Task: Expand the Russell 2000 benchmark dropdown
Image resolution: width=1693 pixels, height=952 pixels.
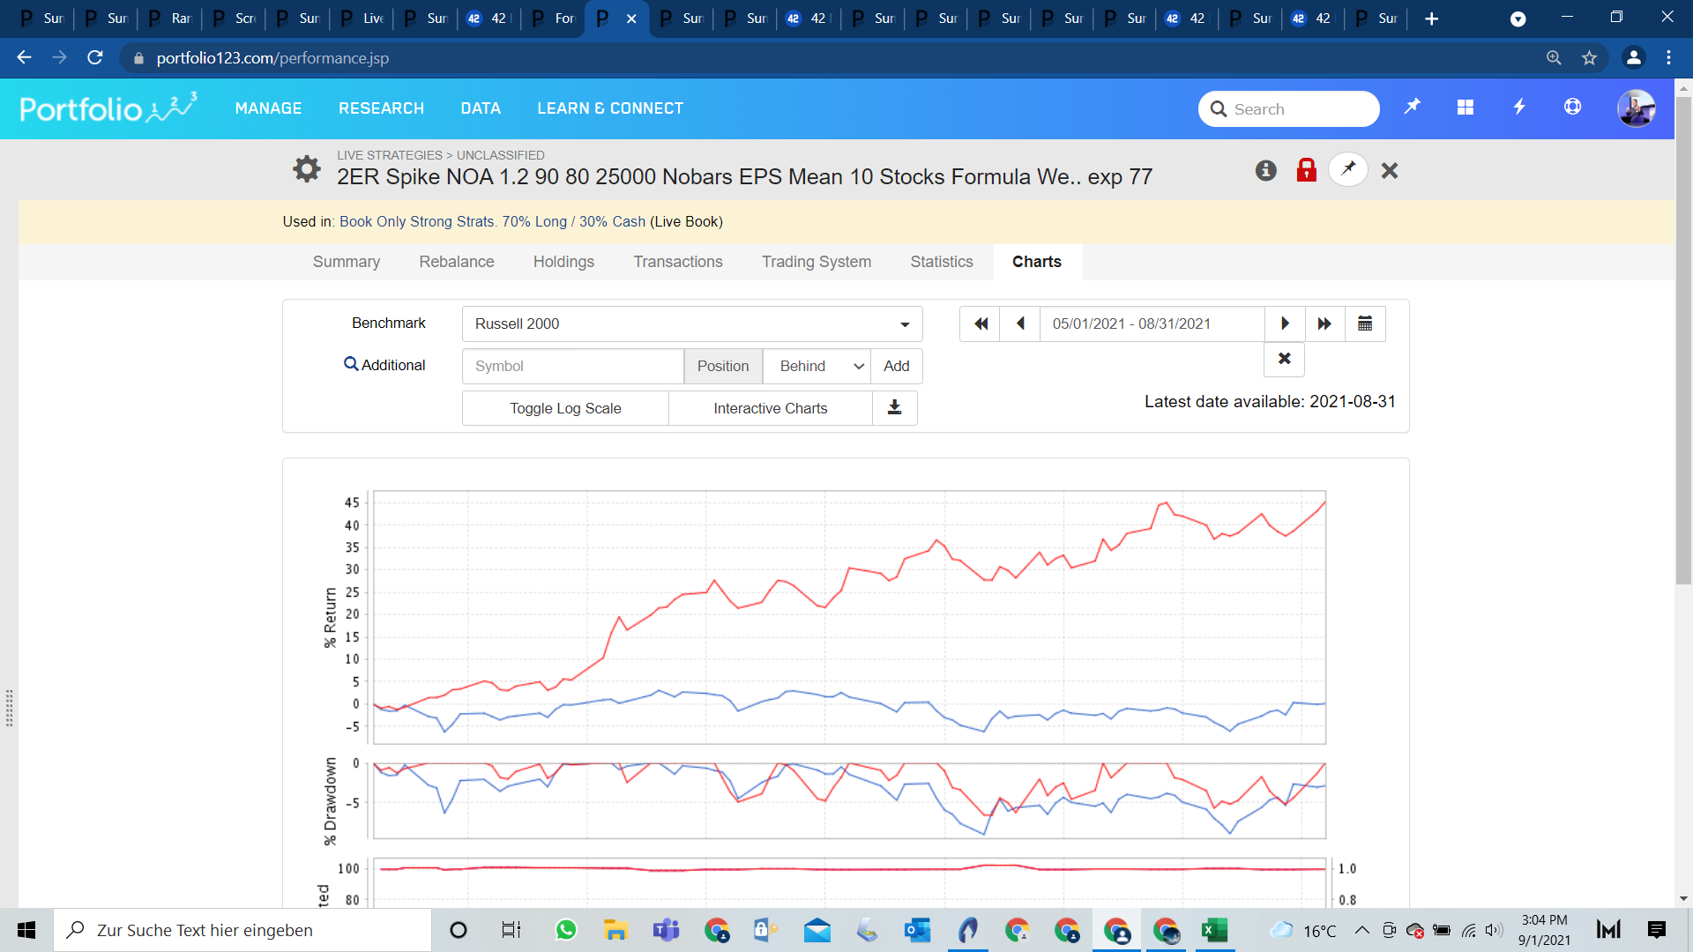Action: click(x=692, y=324)
